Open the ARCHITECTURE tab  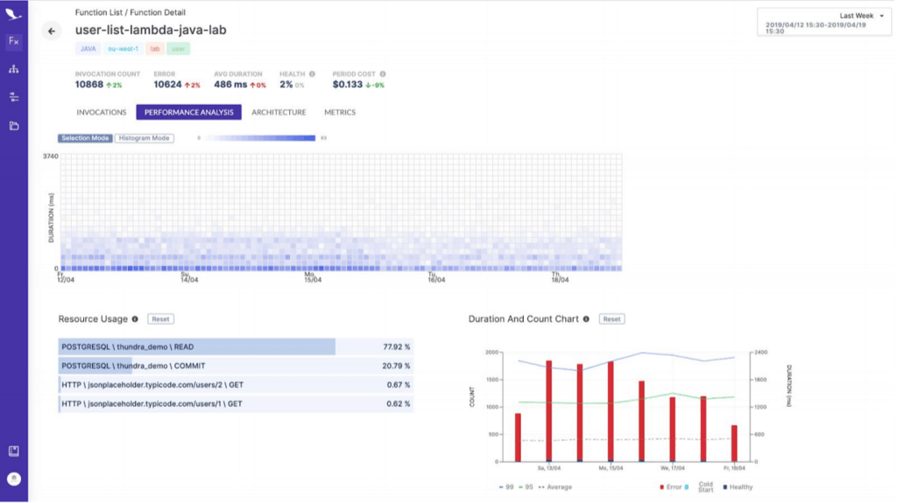click(x=279, y=113)
